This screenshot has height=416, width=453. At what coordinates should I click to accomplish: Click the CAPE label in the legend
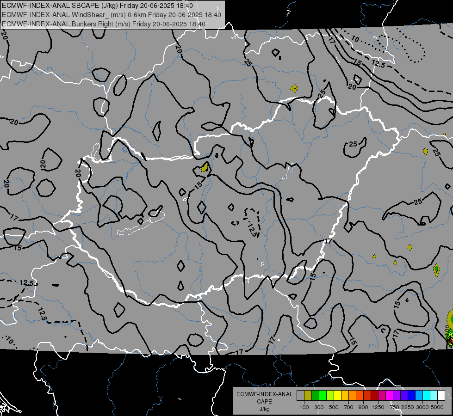(264, 402)
